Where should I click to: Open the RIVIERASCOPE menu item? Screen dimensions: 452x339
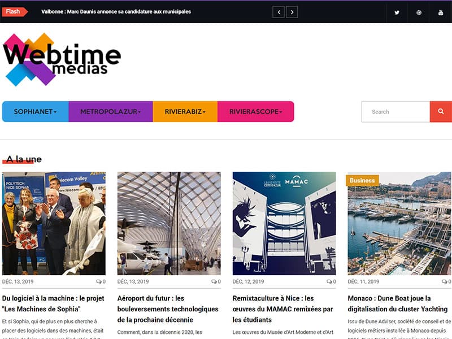coord(255,112)
